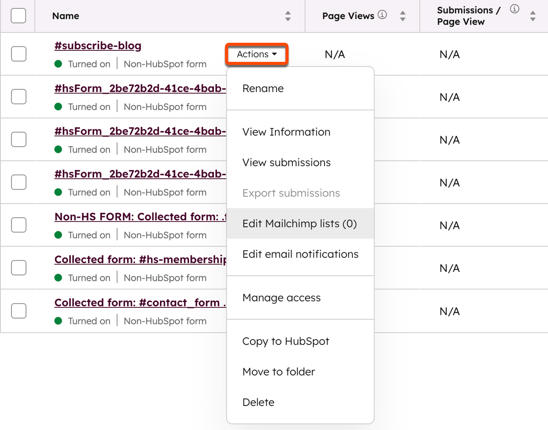Toggle the select-all checkbox in the header
The width and height of the screenshot is (548, 430).
(18, 15)
